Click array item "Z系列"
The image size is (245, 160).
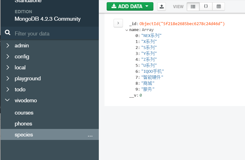[x=149, y=59]
